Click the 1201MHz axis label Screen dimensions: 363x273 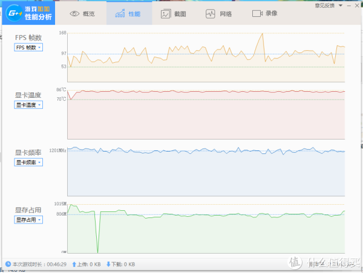[x=57, y=150]
